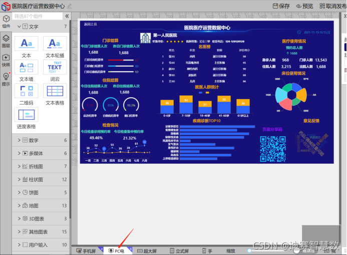347x255 pixels.
Task: Select the 检查情况 heading on canvas
Action: (110, 125)
